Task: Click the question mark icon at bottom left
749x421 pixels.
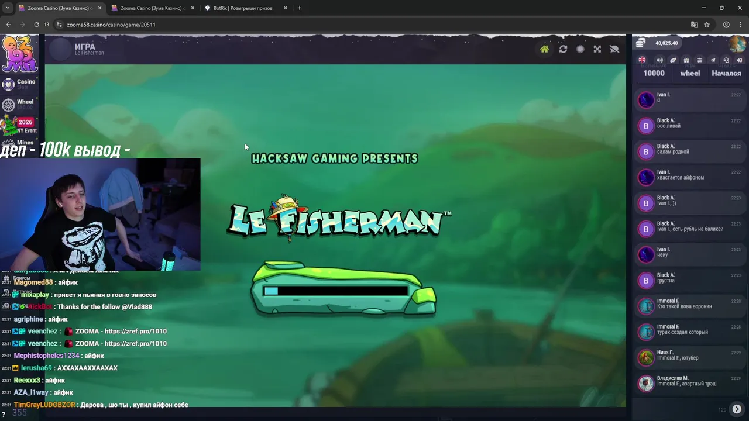Action: [x=4, y=415]
